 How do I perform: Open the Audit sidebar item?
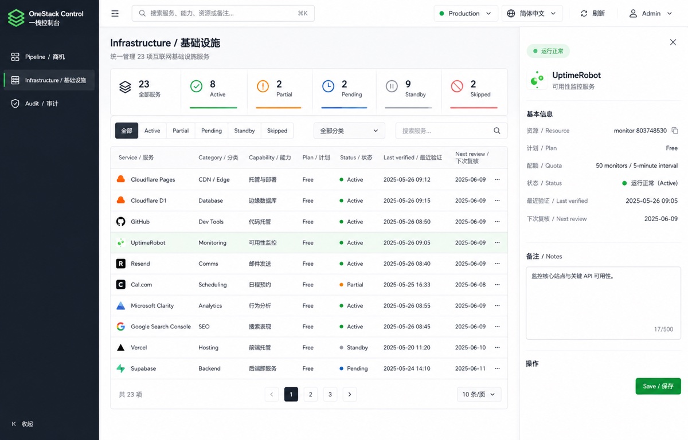pyautogui.click(x=49, y=103)
